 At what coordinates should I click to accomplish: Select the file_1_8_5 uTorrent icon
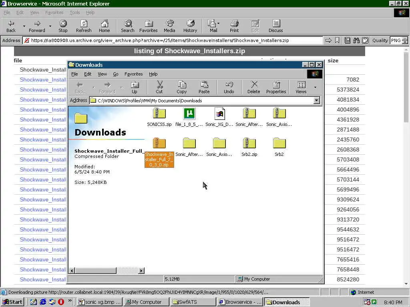pyautogui.click(x=189, y=117)
